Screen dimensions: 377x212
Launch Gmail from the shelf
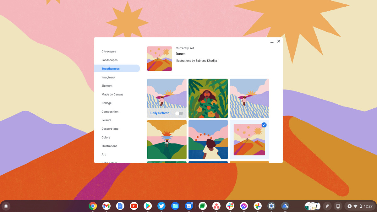pos(107,206)
